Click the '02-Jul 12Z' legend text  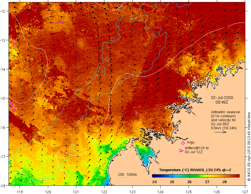pos(194,152)
